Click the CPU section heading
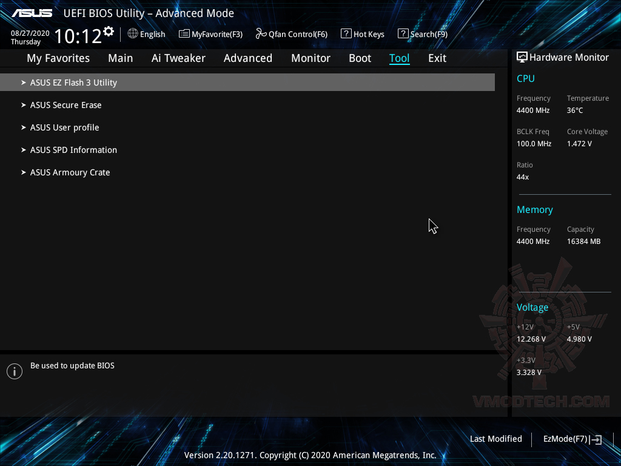Screen dimensions: 621x466 (x=526, y=78)
